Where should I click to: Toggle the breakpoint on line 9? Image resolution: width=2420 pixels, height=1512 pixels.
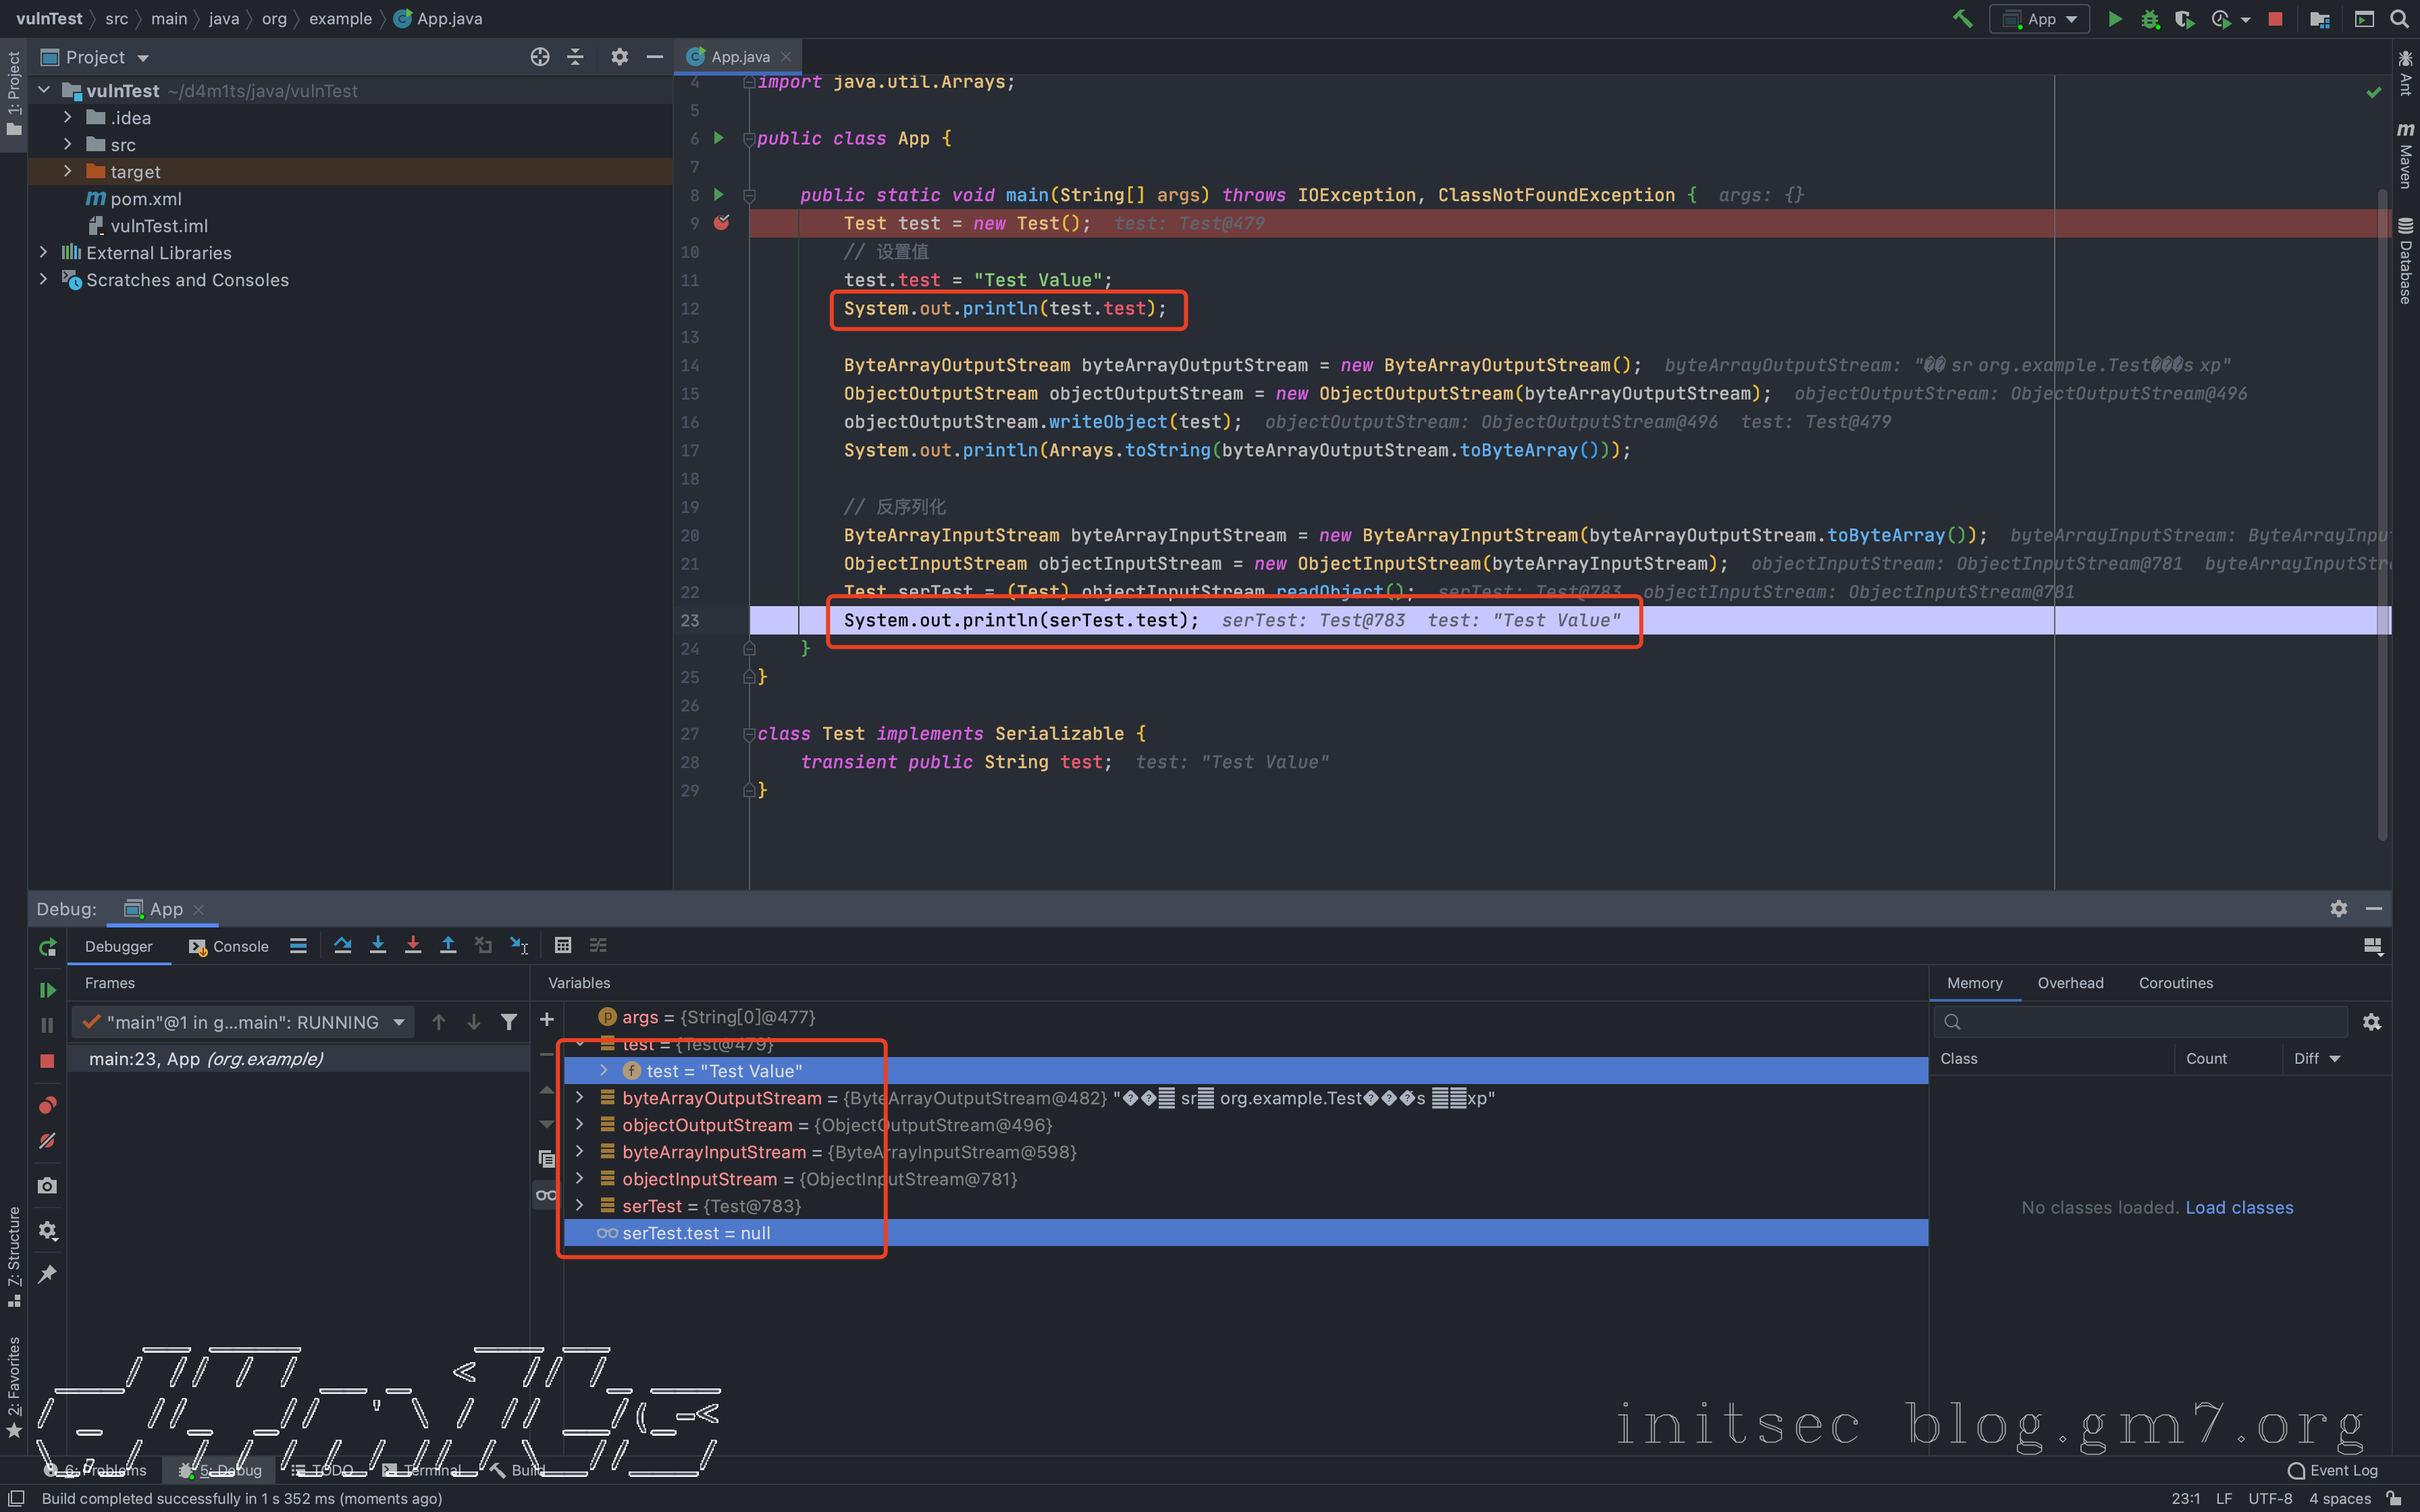tap(722, 223)
